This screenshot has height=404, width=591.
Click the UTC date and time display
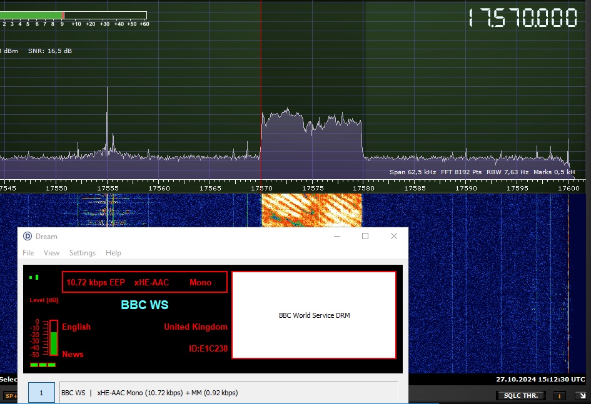tap(540, 379)
